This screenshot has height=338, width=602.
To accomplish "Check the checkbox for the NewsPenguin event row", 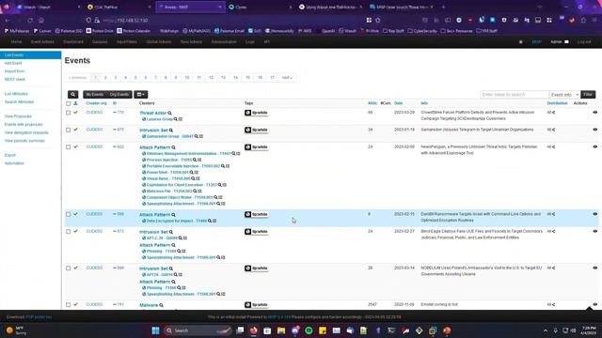I will (x=69, y=147).
